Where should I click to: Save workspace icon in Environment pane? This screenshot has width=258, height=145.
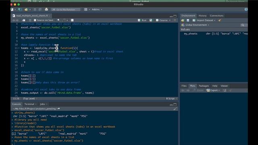tap(188, 21)
